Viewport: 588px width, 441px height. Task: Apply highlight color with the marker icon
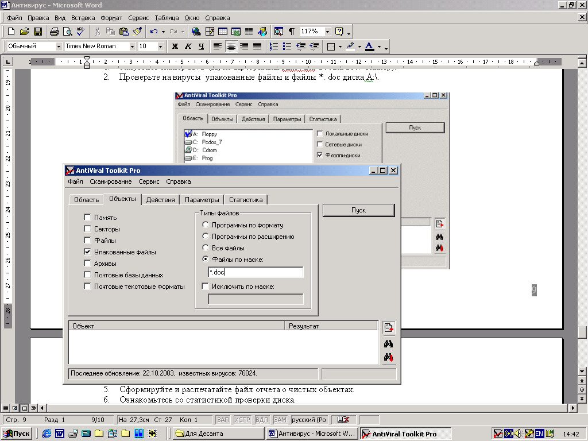350,47
